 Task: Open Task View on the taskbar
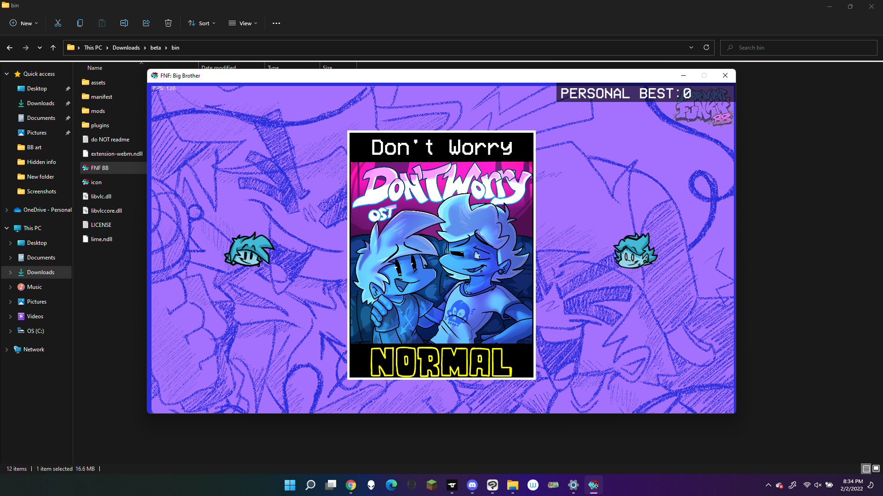pyautogui.click(x=331, y=485)
